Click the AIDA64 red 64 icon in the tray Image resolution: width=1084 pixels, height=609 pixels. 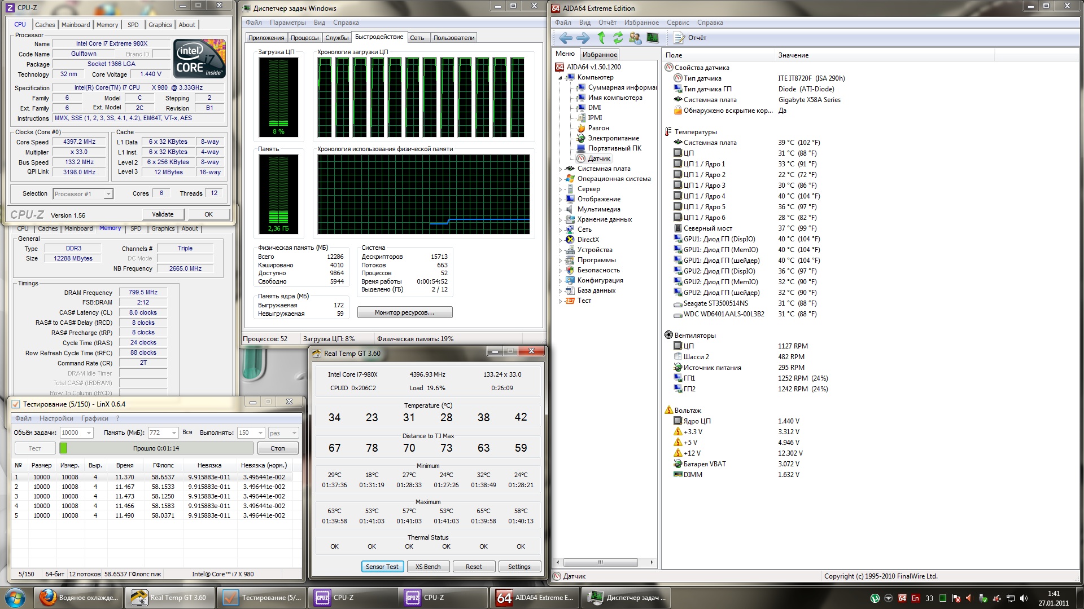tap(902, 598)
